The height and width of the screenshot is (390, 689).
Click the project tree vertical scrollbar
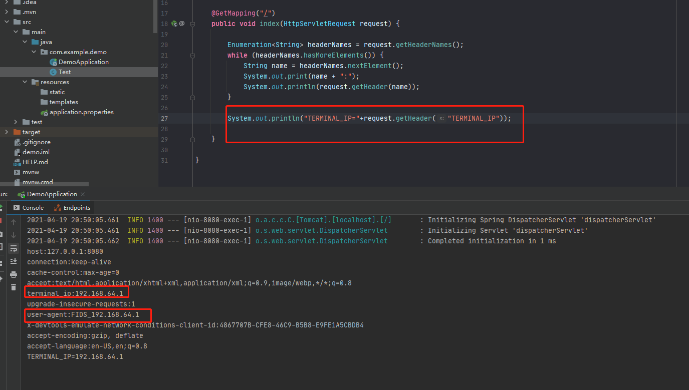click(x=155, y=15)
